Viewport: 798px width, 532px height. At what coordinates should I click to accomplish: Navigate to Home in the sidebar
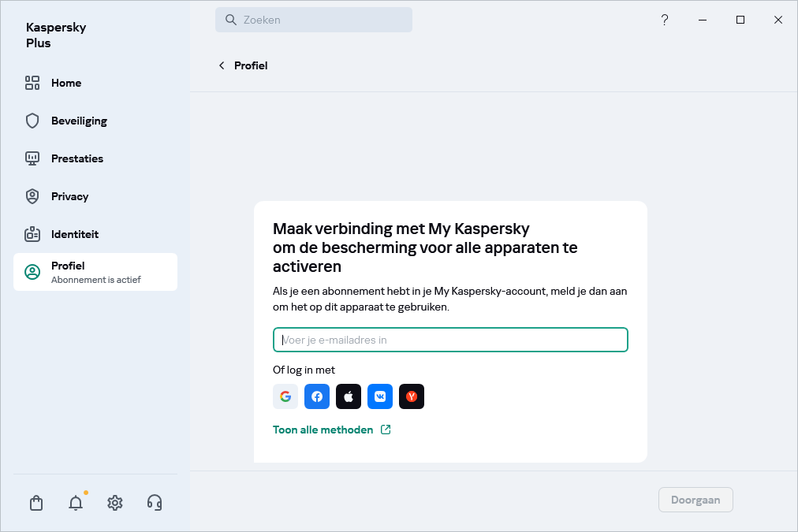pyautogui.click(x=66, y=83)
